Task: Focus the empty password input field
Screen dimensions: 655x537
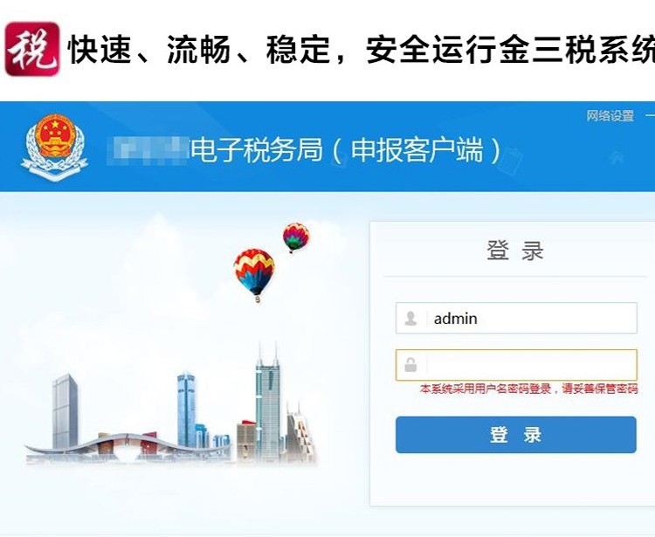Action: 516,365
